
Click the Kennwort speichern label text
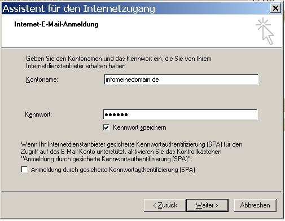pyautogui.click(x=139, y=127)
